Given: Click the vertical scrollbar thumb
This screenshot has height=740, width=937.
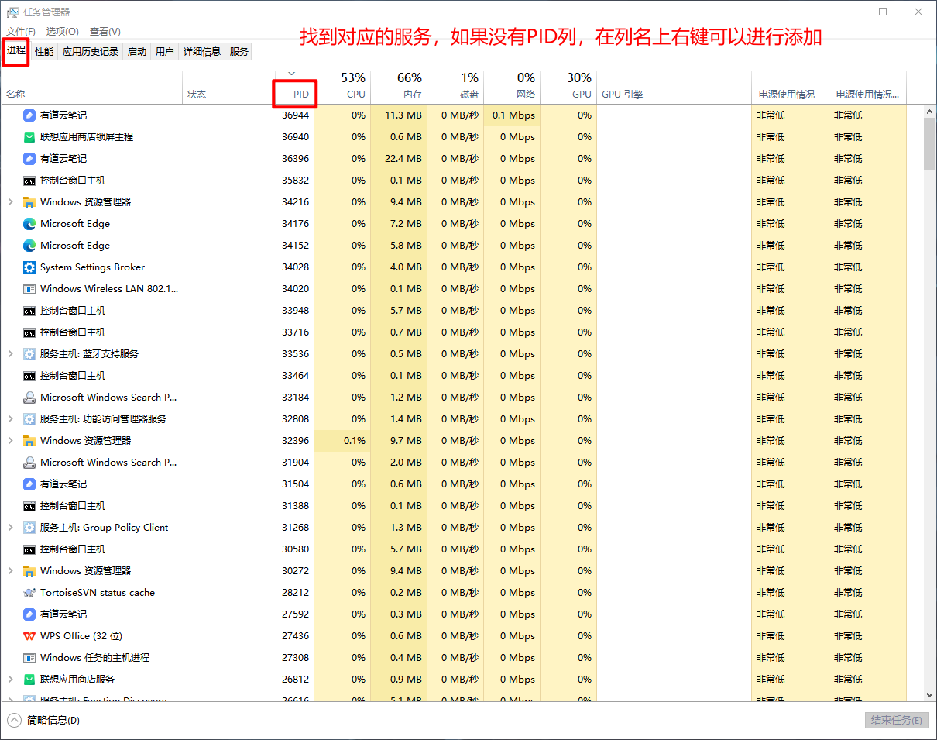Looking at the screenshot, I should pyautogui.click(x=929, y=143).
